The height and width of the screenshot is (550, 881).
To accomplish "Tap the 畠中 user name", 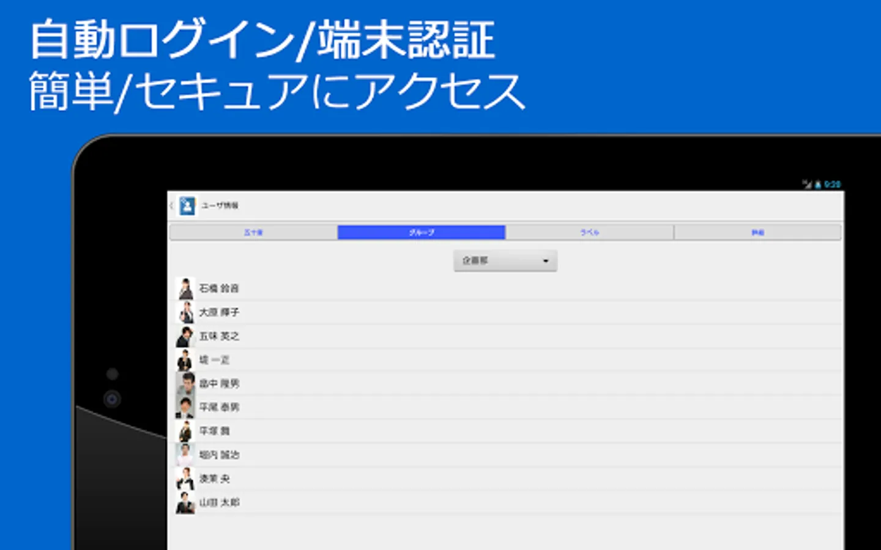I will pyautogui.click(x=219, y=384).
